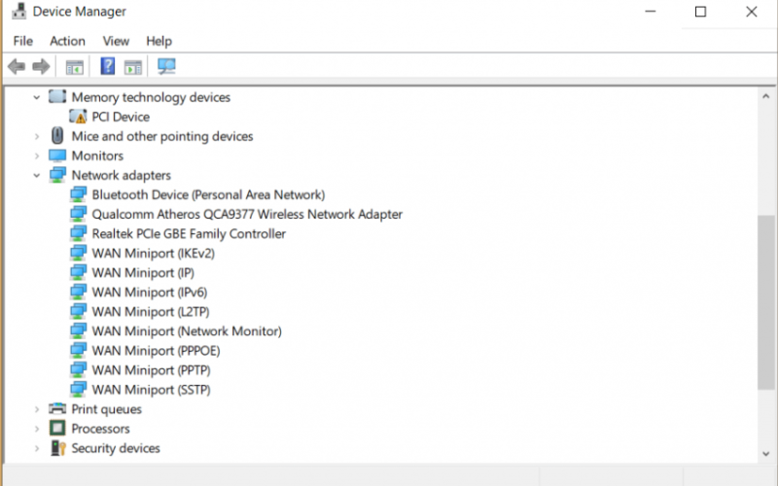Expand Mice and other pointing devices
Screen dimensions: 778x486
point(37,136)
